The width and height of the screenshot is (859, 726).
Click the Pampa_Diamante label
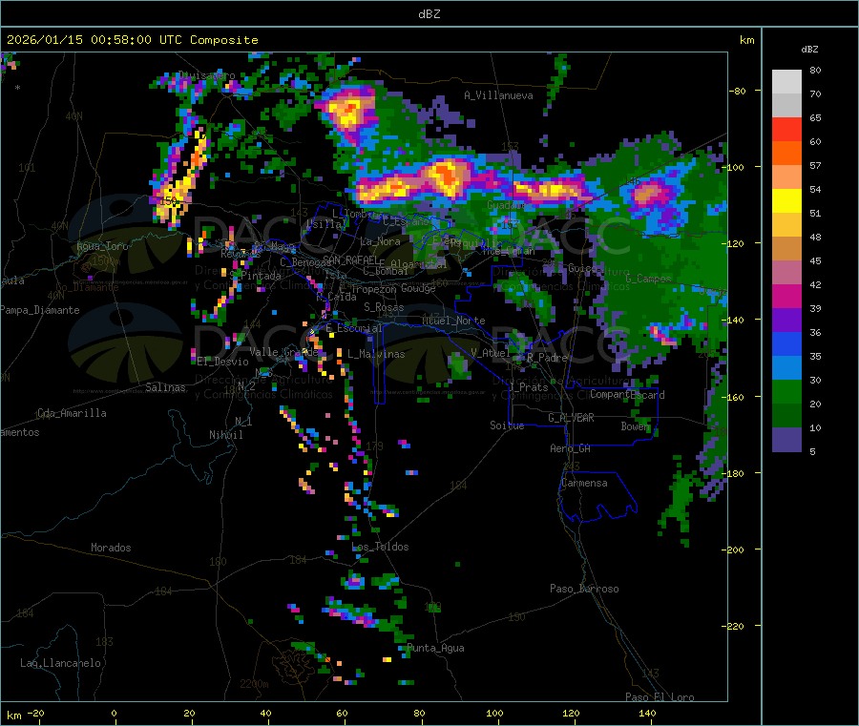(x=30, y=310)
